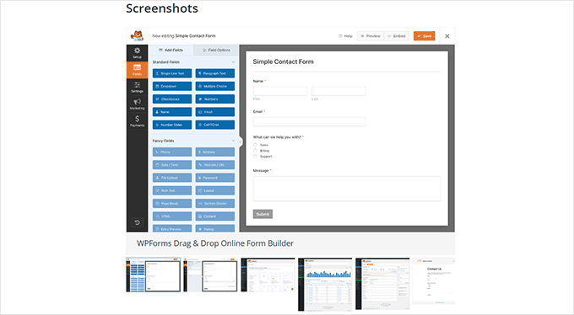Viewport: 574px width, 315px height.
Task: Select the Fields icon in sidebar
Action: (x=137, y=69)
